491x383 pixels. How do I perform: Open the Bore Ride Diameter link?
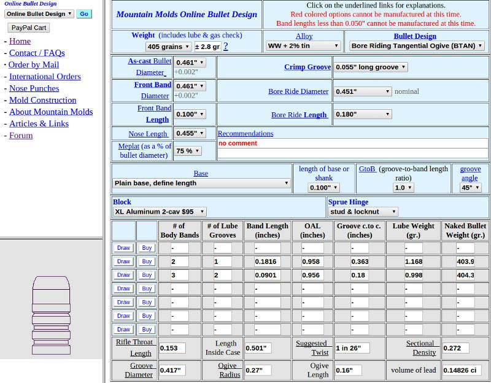298,91
